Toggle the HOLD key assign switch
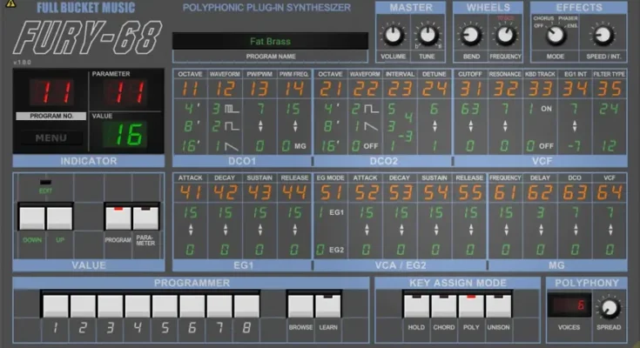The width and height of the screenshot is (640, 348). coord(416,306)
